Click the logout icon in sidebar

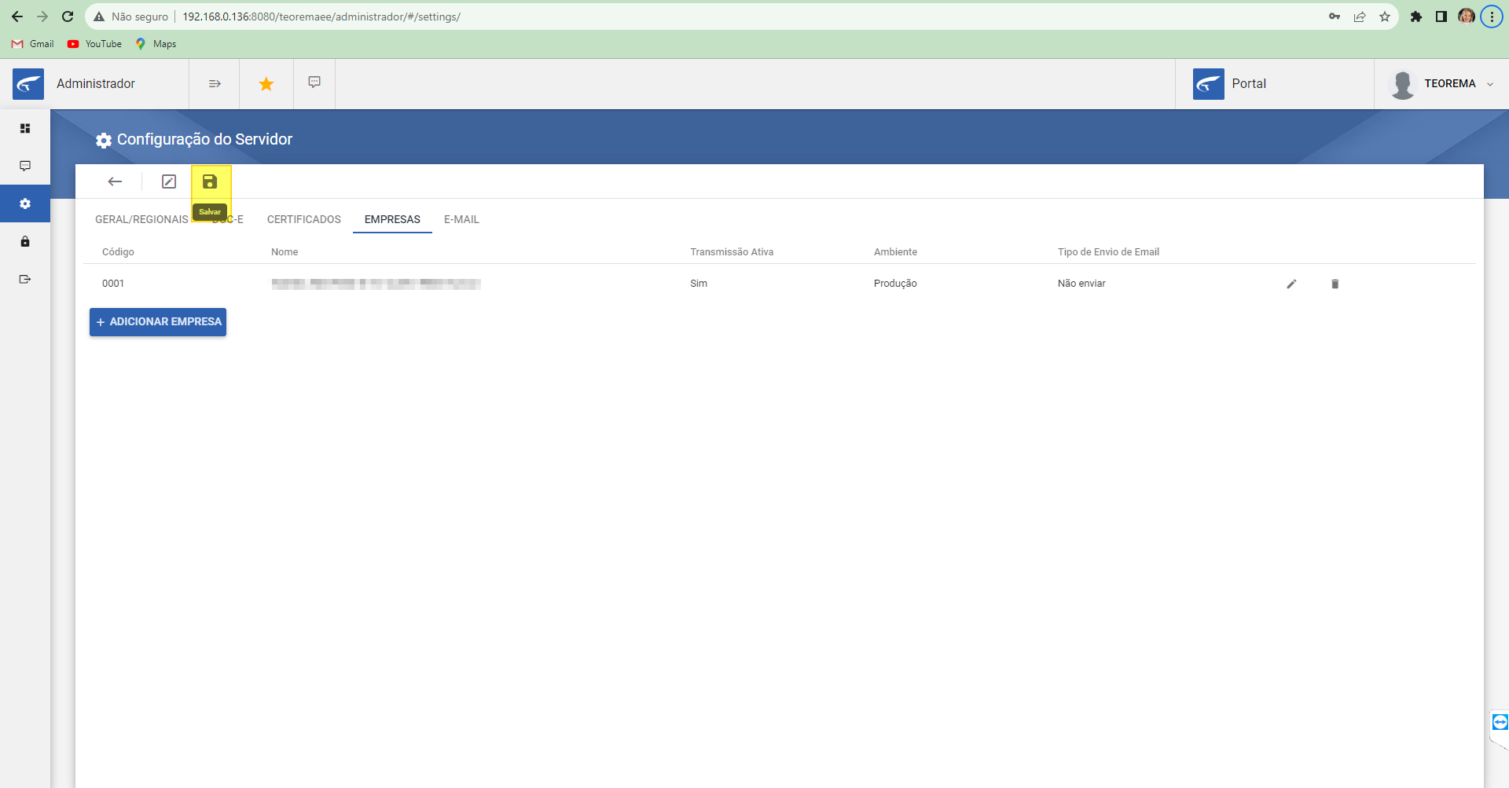[x=25, y=279]
